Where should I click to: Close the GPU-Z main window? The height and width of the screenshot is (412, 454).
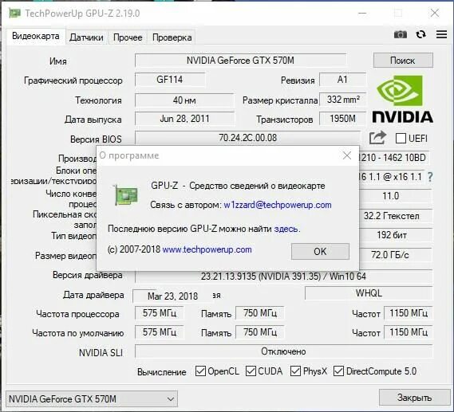point(435,13)
